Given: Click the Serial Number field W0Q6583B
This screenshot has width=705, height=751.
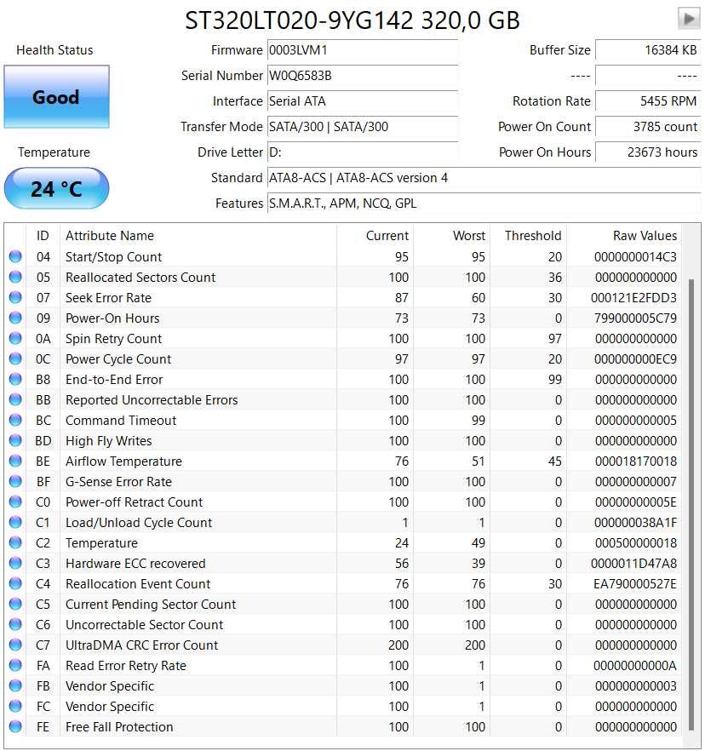Looking at the screenshot, I should click(x=363, y=76).
